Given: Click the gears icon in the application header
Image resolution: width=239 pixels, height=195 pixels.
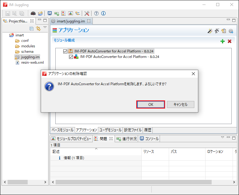Looking at the screenshot, I should click(x=231, y=31).
